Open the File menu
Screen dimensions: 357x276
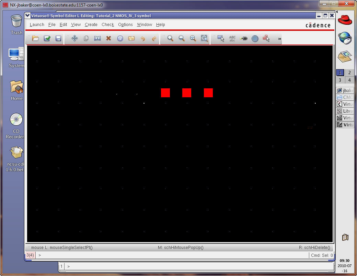pos(52,25)
